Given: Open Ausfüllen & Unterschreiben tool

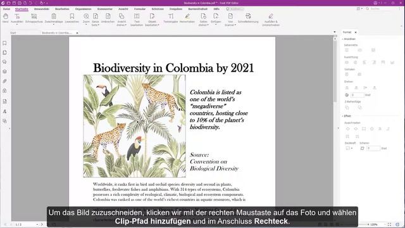Looking at the screenshot, I should (x=271, y=19).
